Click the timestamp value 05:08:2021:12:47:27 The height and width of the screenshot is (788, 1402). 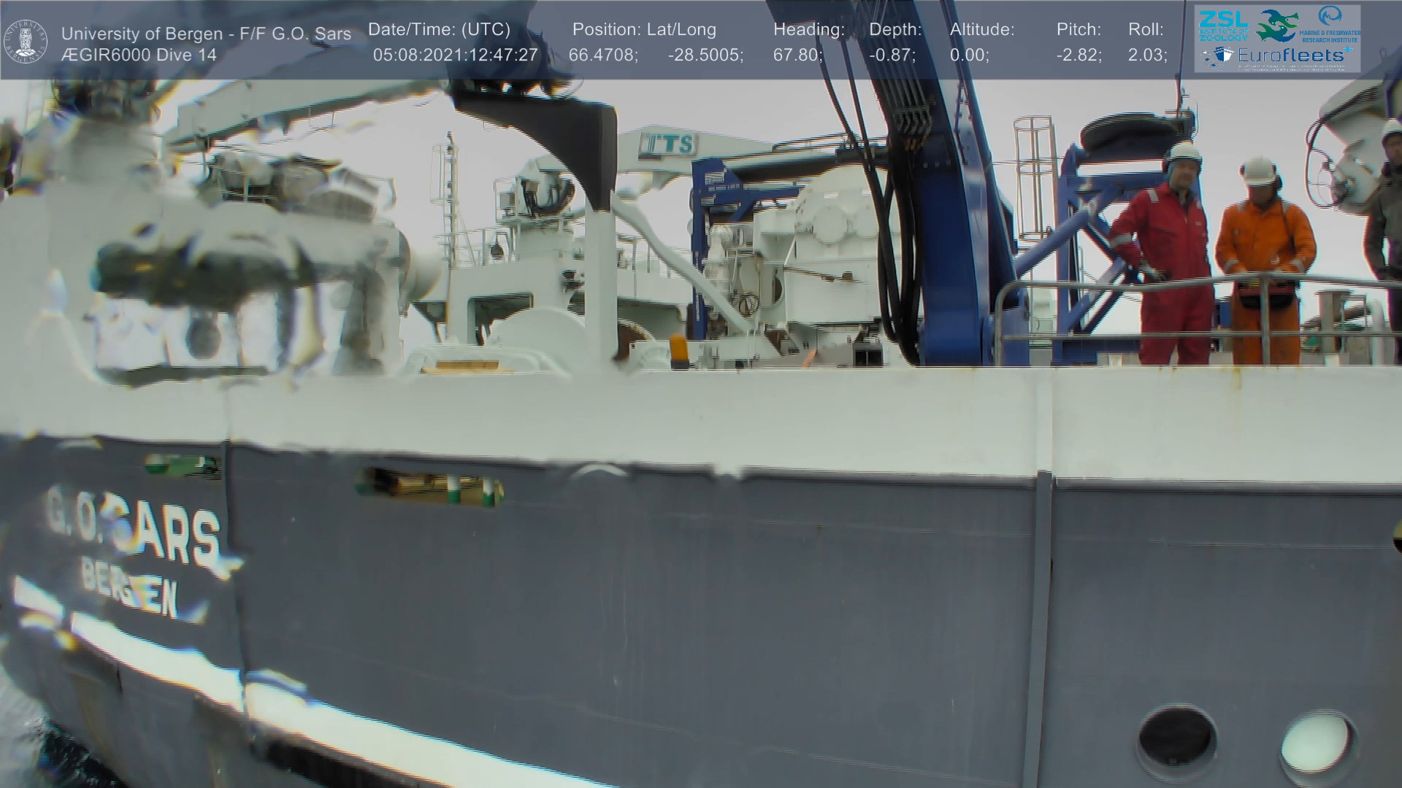click(455, 55)
